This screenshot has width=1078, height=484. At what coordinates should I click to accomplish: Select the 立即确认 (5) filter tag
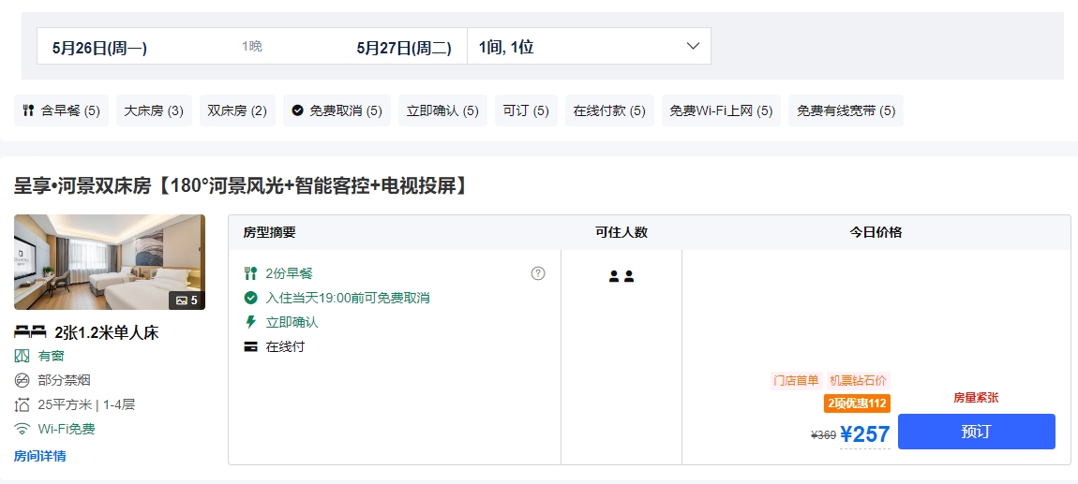(442, 110)
